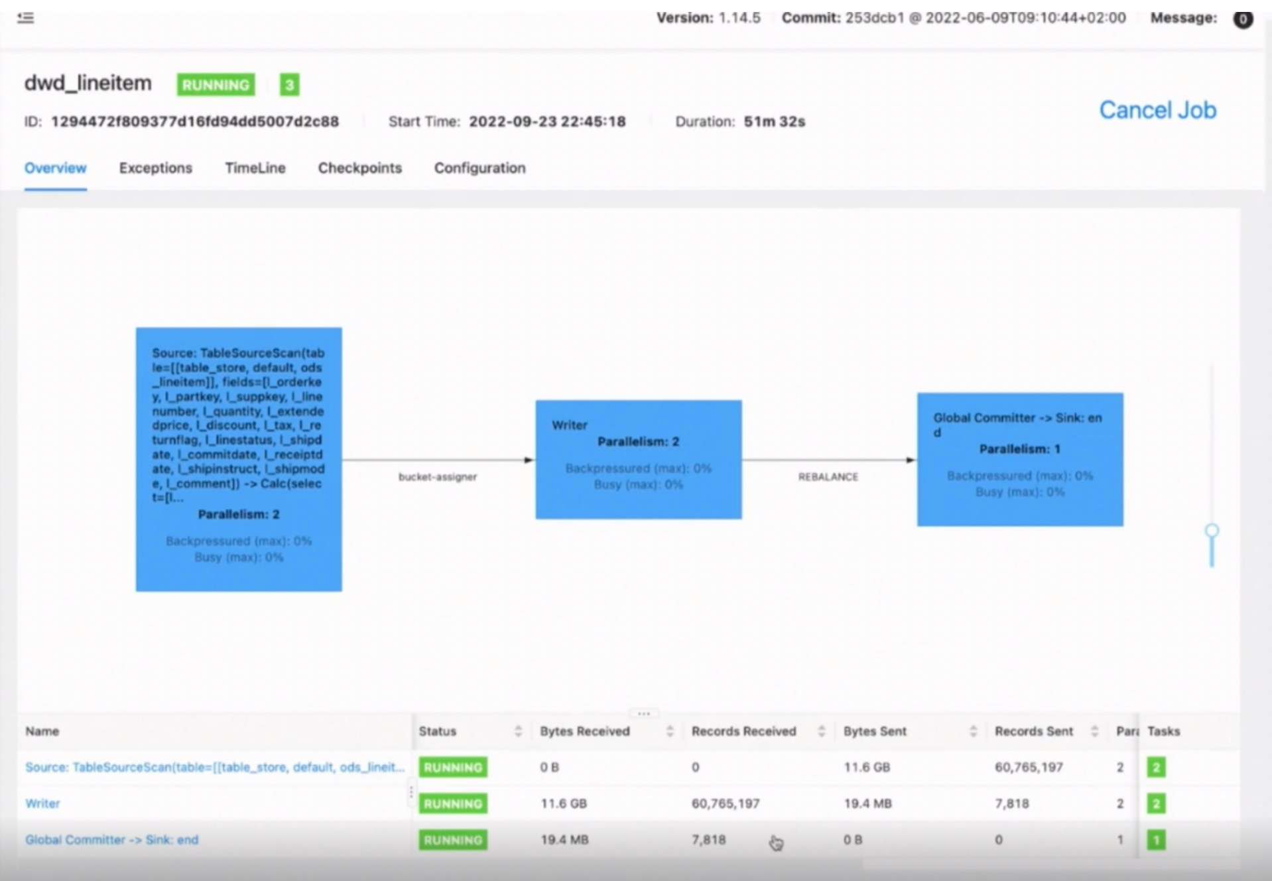Click the job ID value text

[x=195, y=121]
